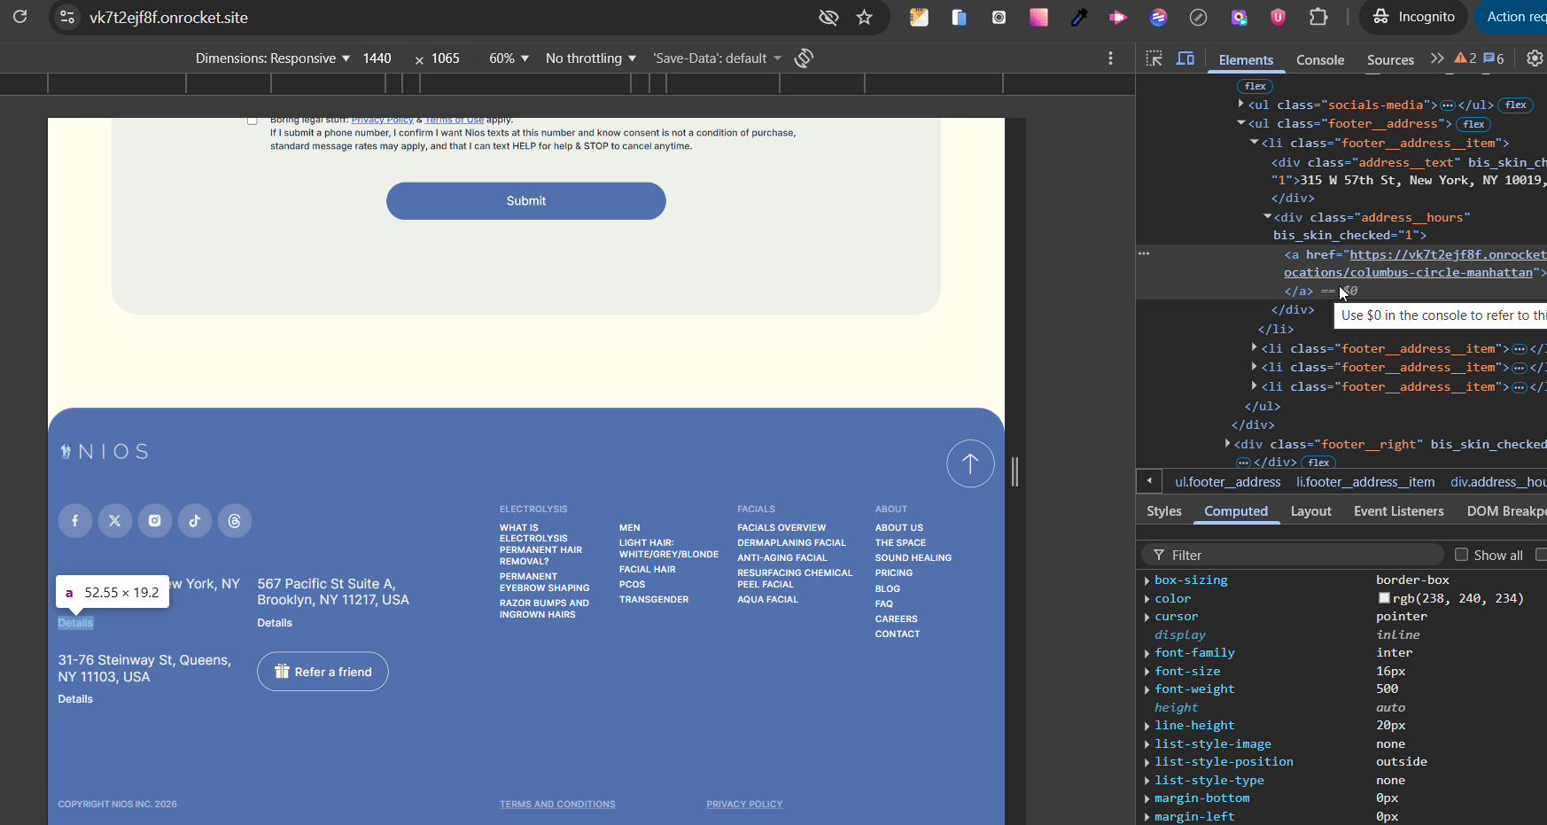Open the 60% zoom dropdown
This screenshot has height=825, width=1547.
[x=509, y=58]
